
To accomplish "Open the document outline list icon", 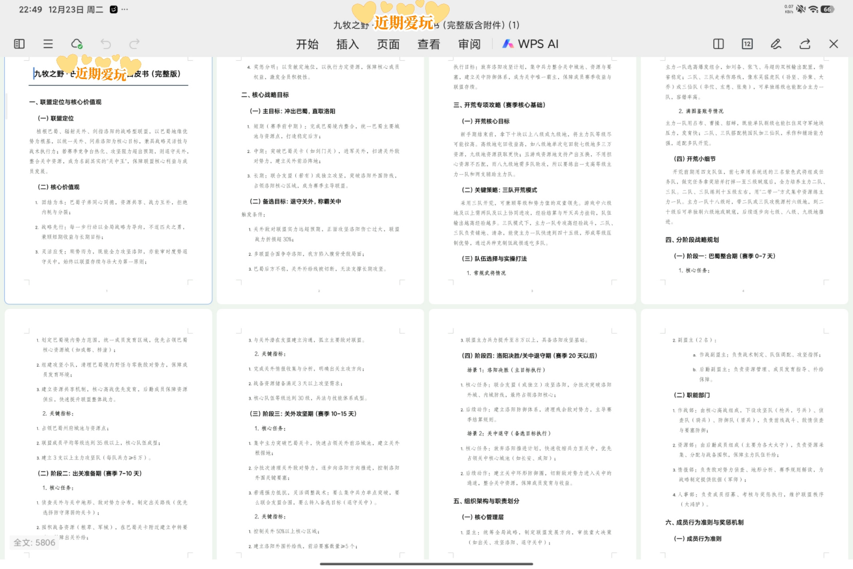I will (x=48, y=44).
